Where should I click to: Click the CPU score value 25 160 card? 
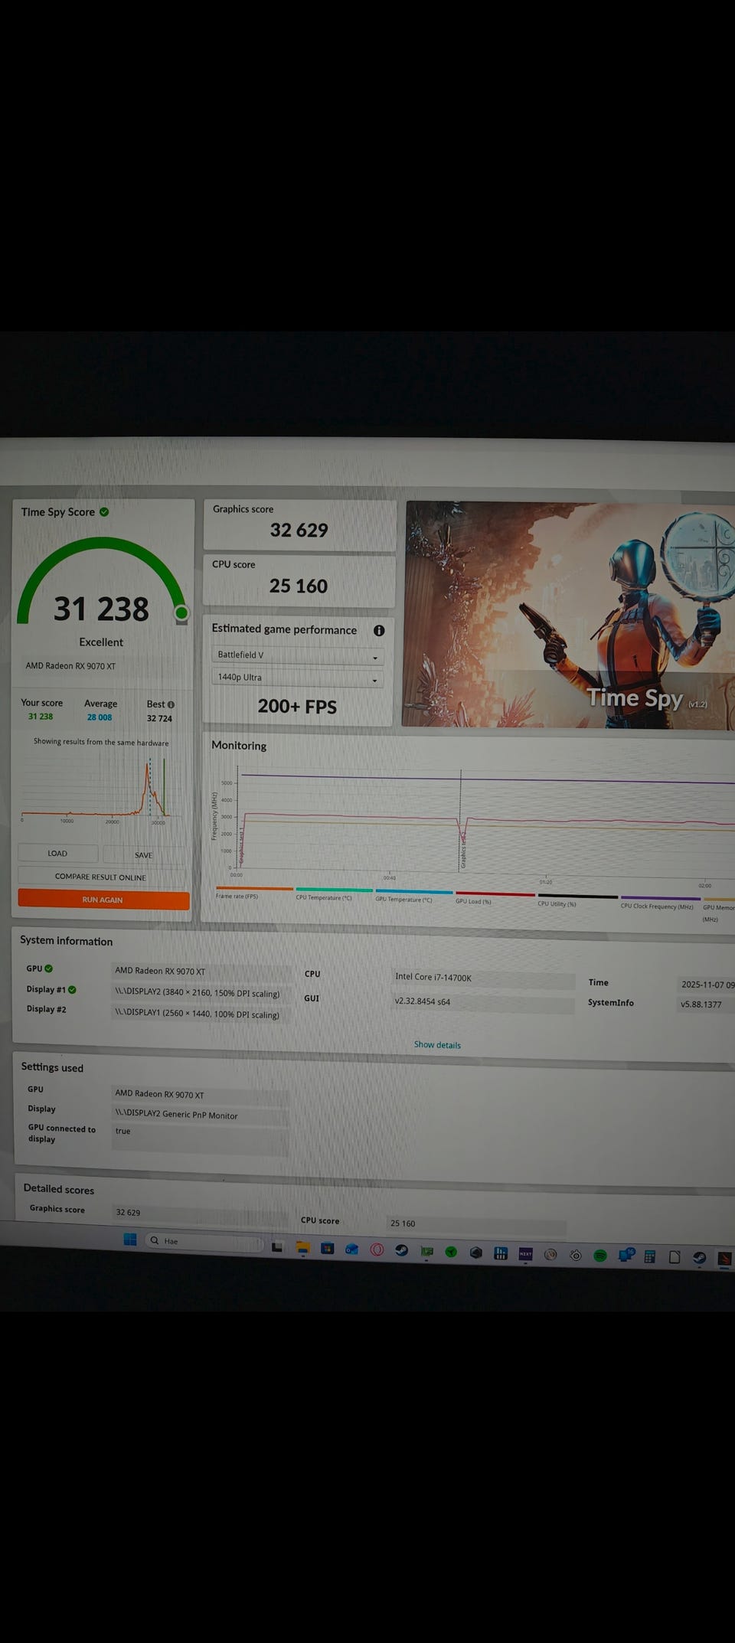[299, 581]
